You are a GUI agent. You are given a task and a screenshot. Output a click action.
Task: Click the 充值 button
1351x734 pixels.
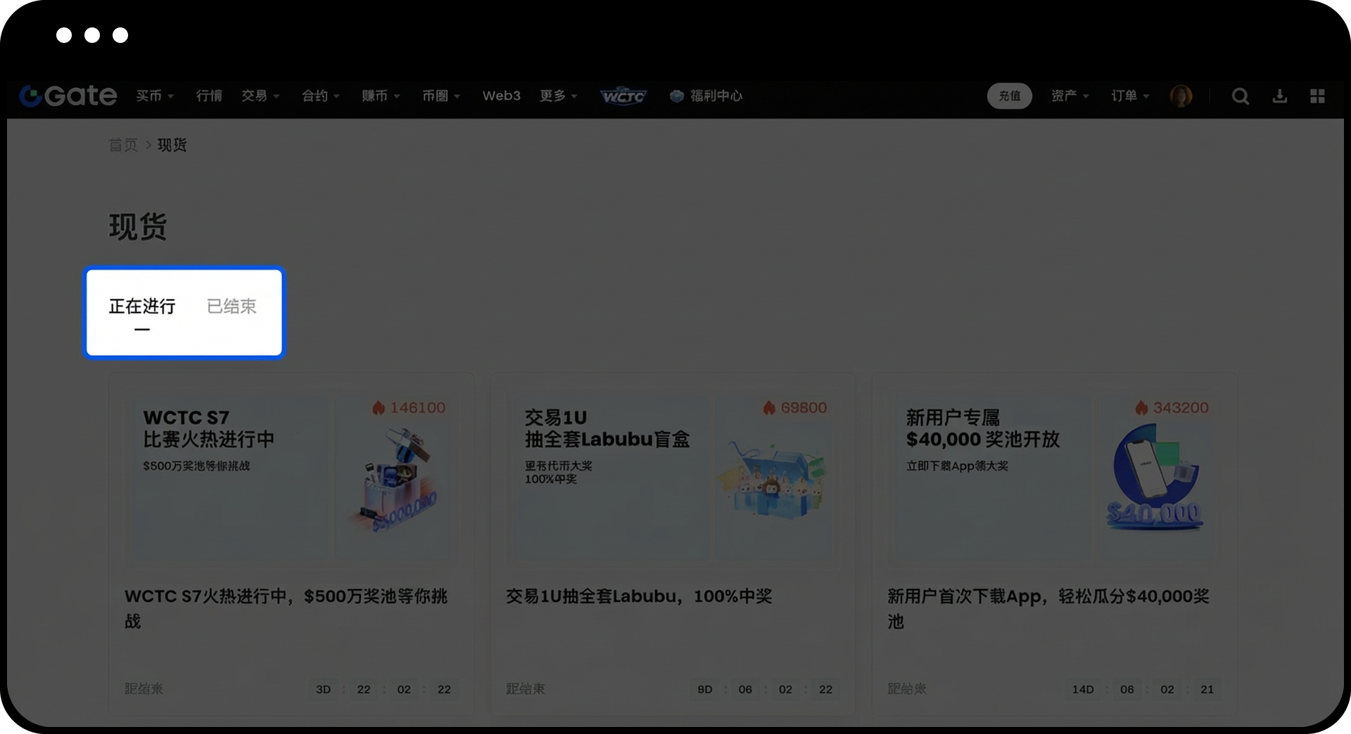[1010, 96]
